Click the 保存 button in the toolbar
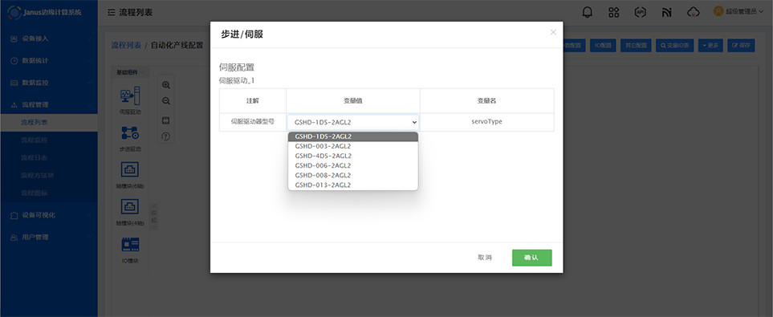Screen dimensions: 773x317 click(x=741, y=46)
